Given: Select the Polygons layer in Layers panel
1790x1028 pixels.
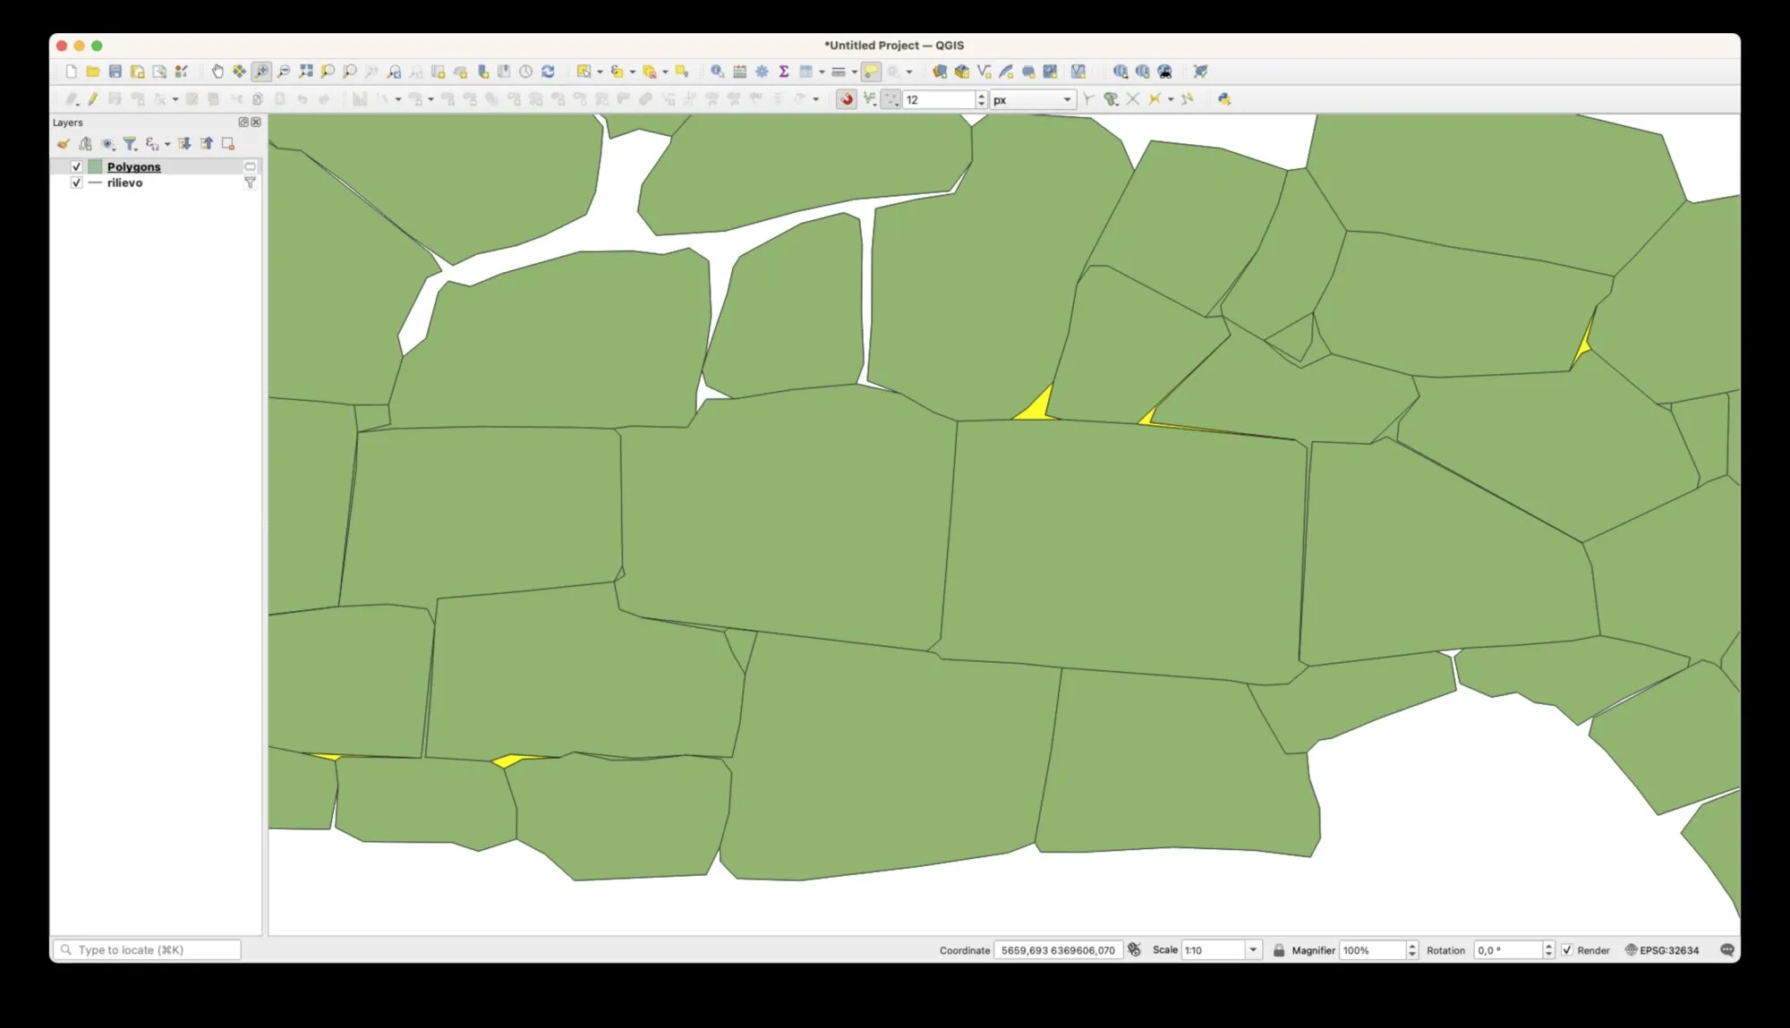Looking at the screenshot, I should click(134, 166).
